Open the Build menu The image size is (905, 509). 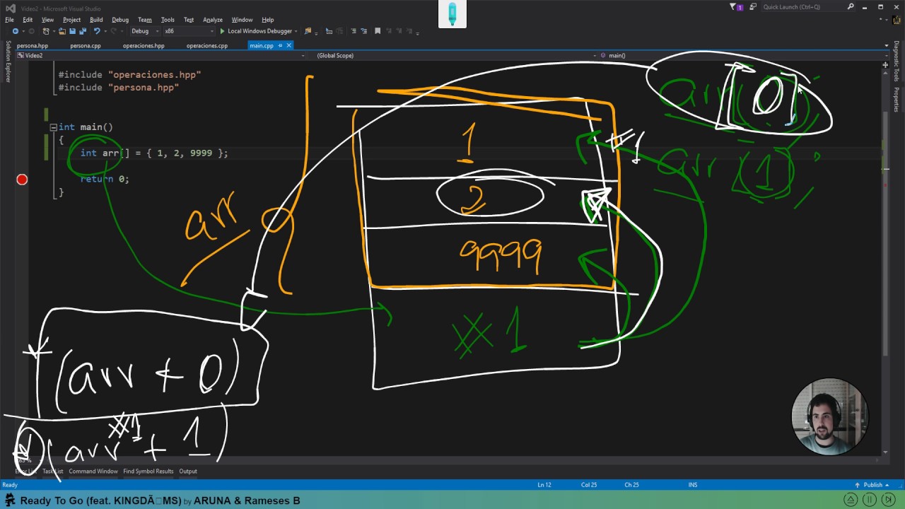[96, 20]
